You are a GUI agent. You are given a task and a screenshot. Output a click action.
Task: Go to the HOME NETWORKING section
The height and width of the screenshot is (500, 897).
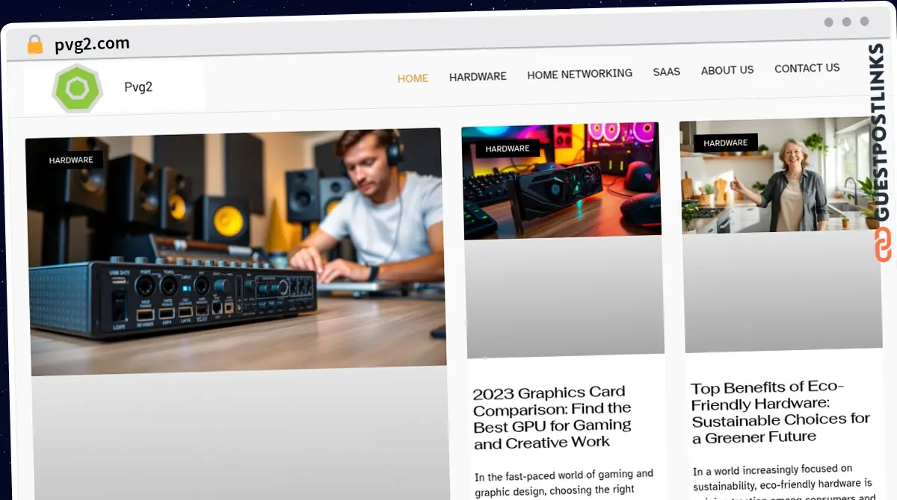point(579,74)
